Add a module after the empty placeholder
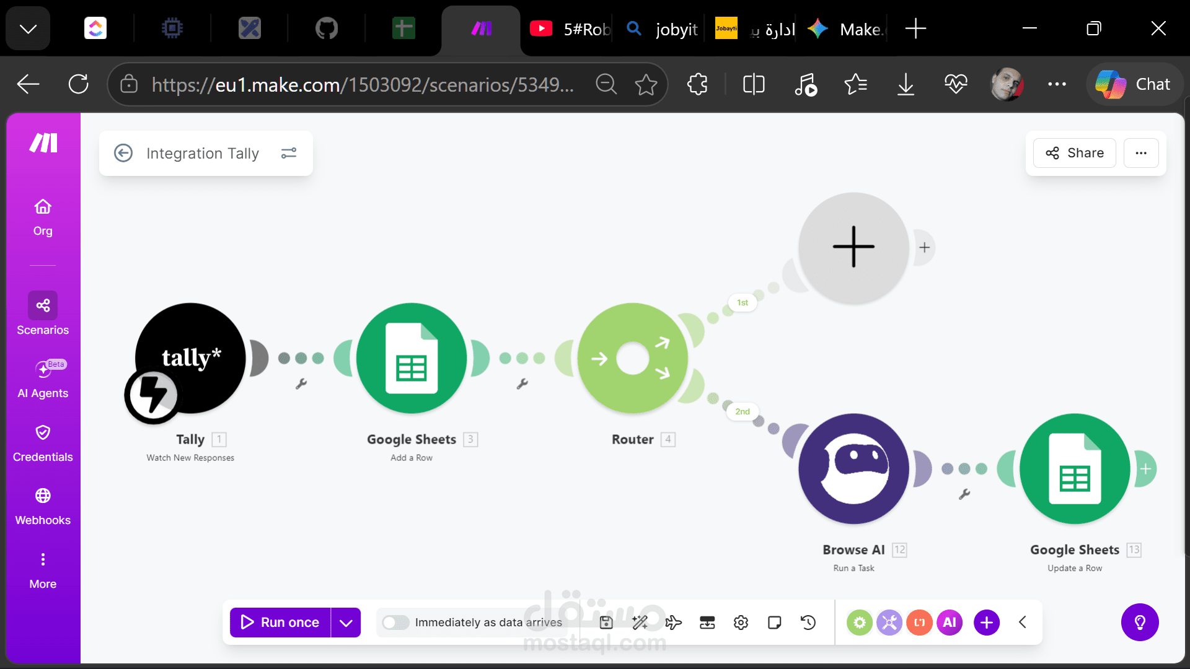The width and height of the screenshot is (1190, 669). 925,248
